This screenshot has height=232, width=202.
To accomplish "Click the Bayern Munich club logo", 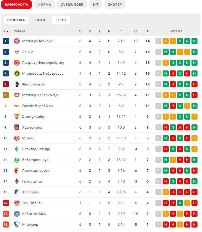I will (x=17, y=41).
